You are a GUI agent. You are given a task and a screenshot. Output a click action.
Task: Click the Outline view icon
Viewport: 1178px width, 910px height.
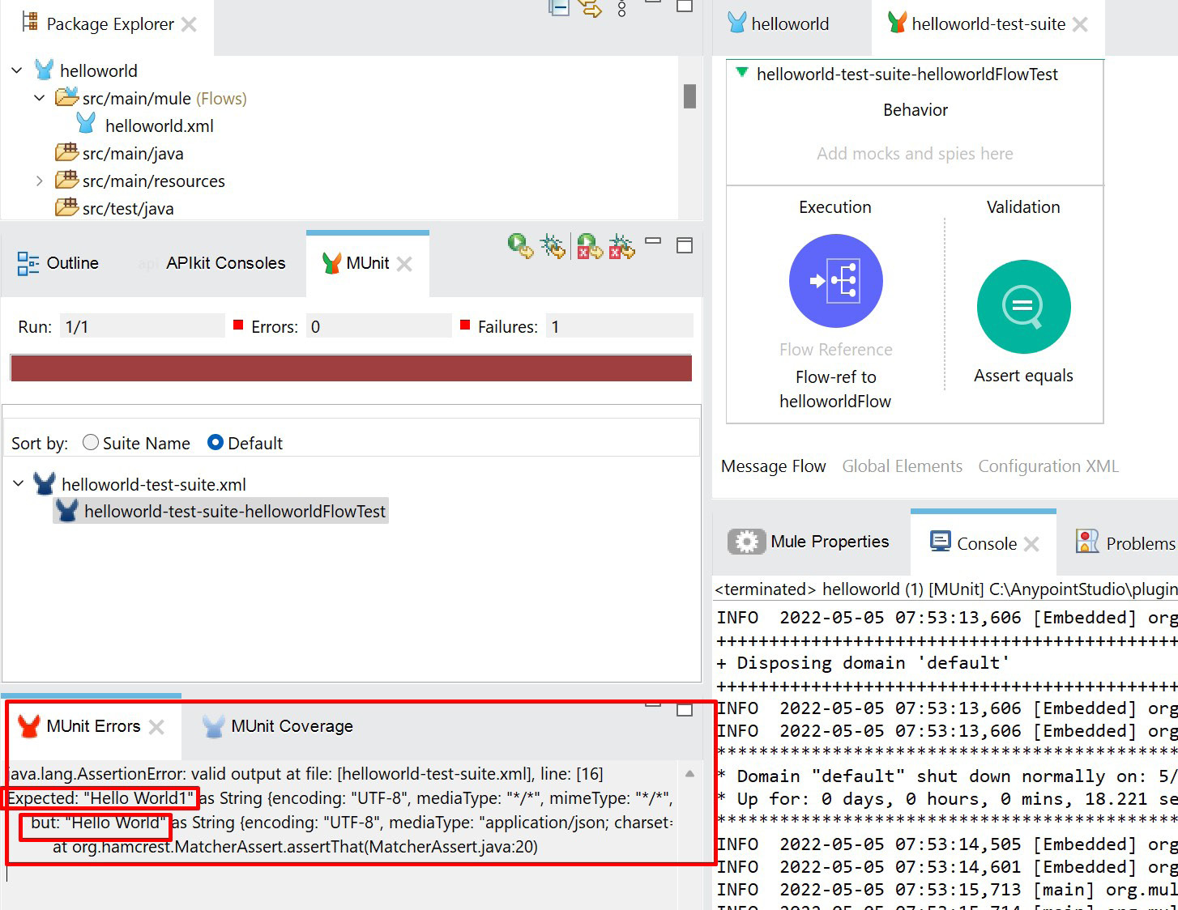(x=28, y=263)
